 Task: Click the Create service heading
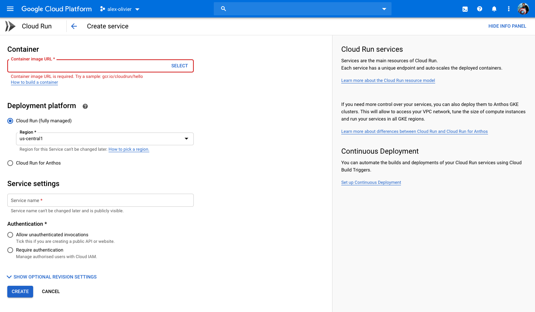[108, 26]
